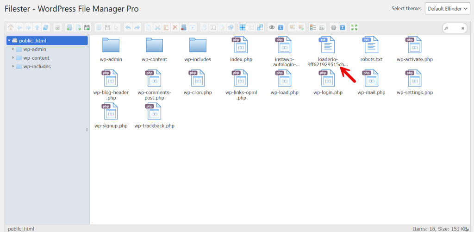Redo the last action
The image size is (474, 232).
[137, 27]
